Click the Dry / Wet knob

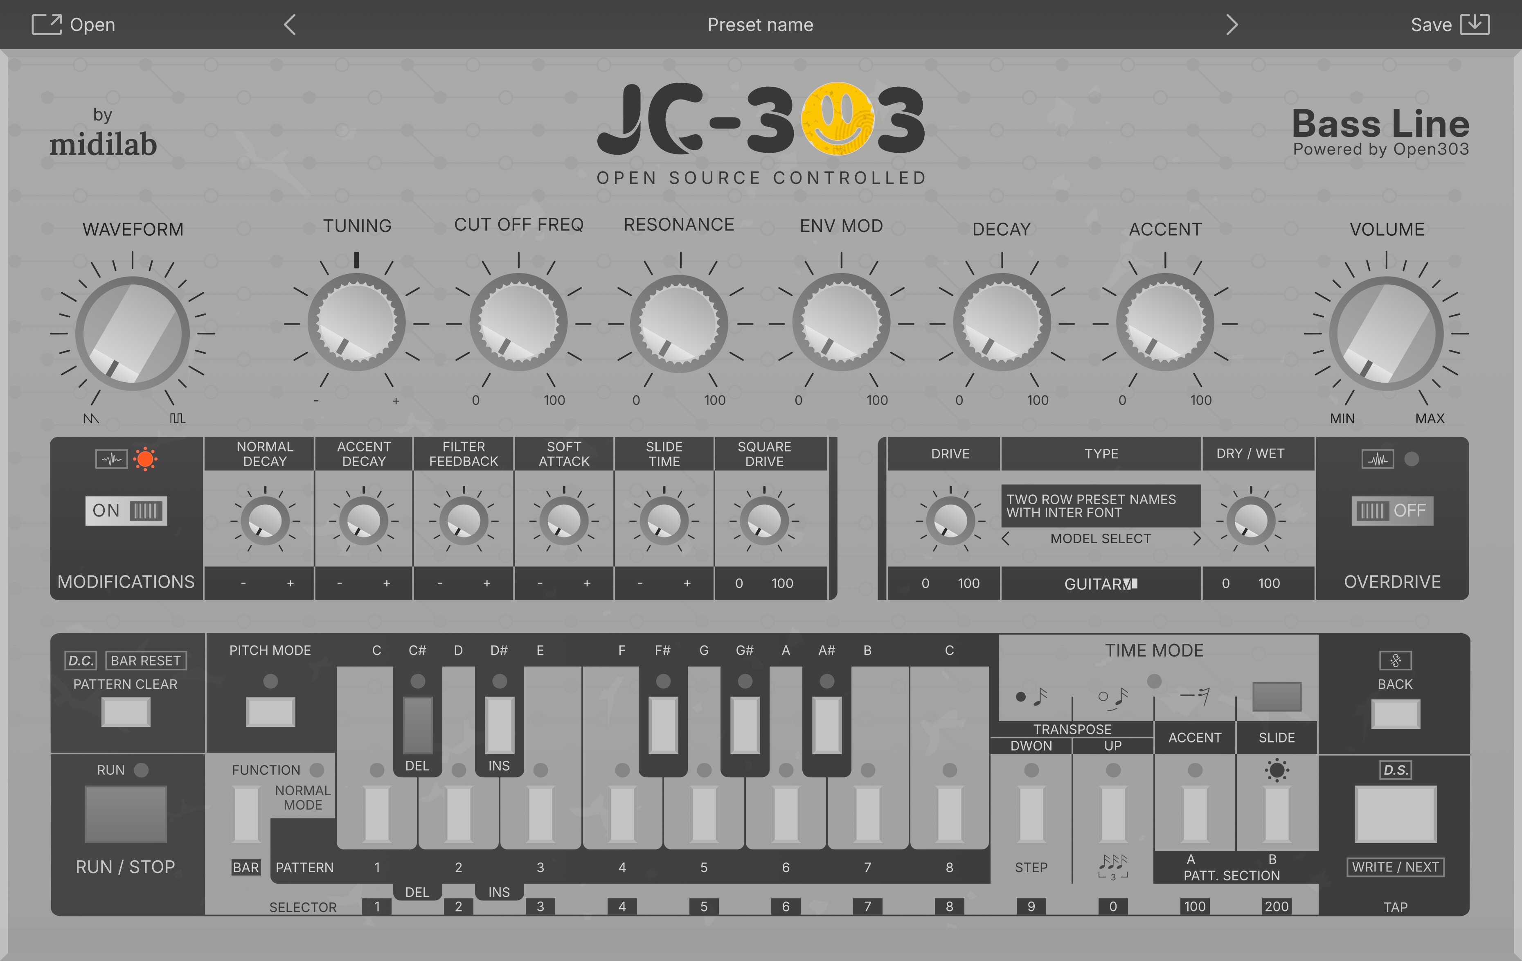click(x=1251, y=521)
